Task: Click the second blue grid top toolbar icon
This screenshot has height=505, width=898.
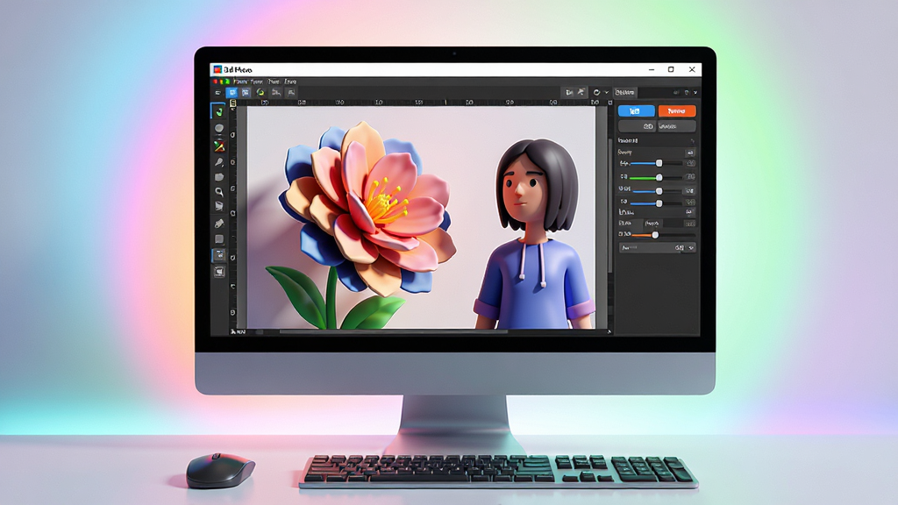Action: pos(246,92)
